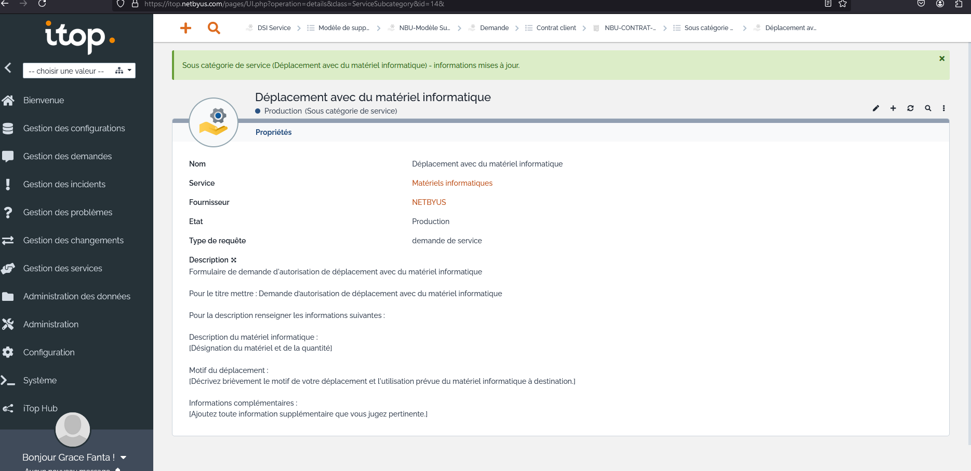Open the 'choisir une valeur' organization dropdown
Screen dimensions: 971x471
coord(79,71)
